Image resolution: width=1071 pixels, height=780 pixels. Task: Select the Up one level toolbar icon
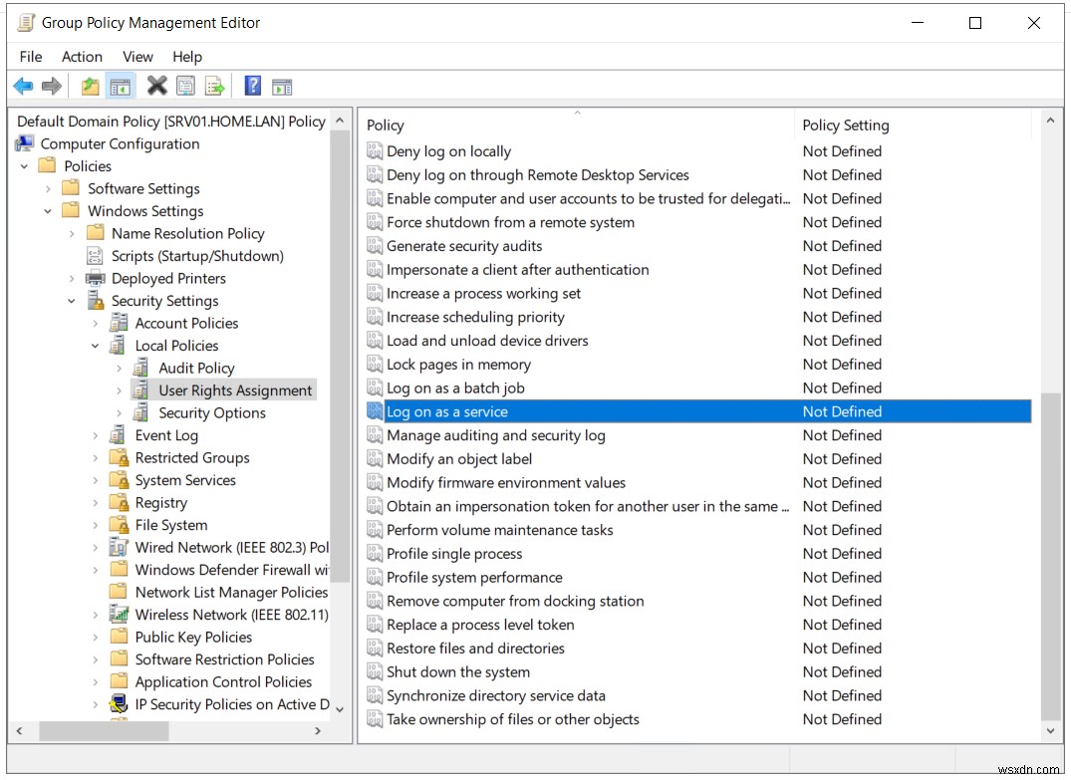click(x=89, y=86)
